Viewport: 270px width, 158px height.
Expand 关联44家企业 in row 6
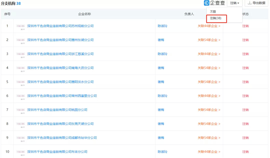pyautogui.click(x=209, y=96)
